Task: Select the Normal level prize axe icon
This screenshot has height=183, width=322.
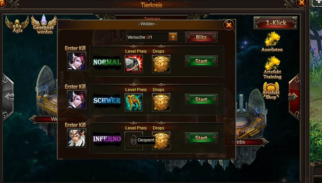Action: point(134,64)
